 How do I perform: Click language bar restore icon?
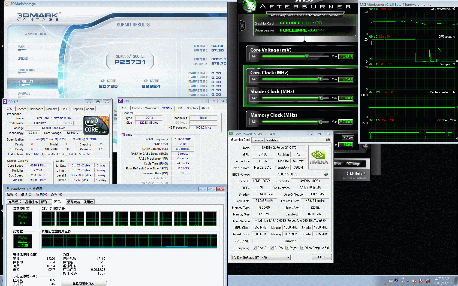pos(403,279)
